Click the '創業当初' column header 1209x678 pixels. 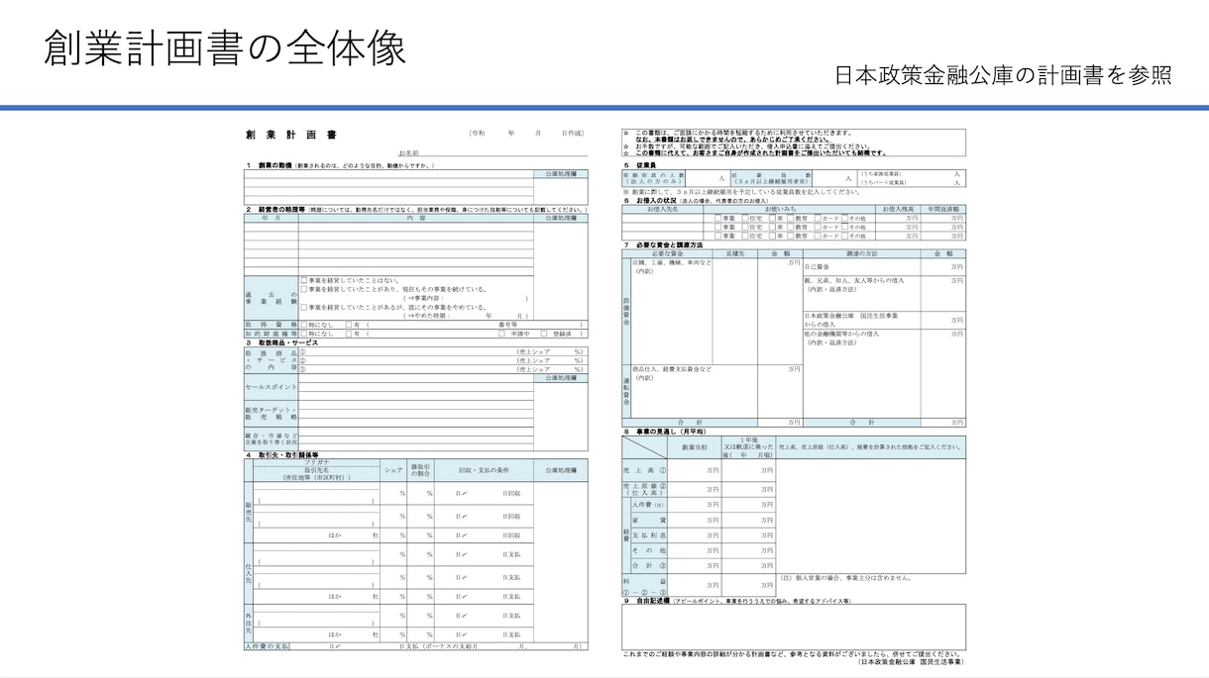(x=695, y=448)
